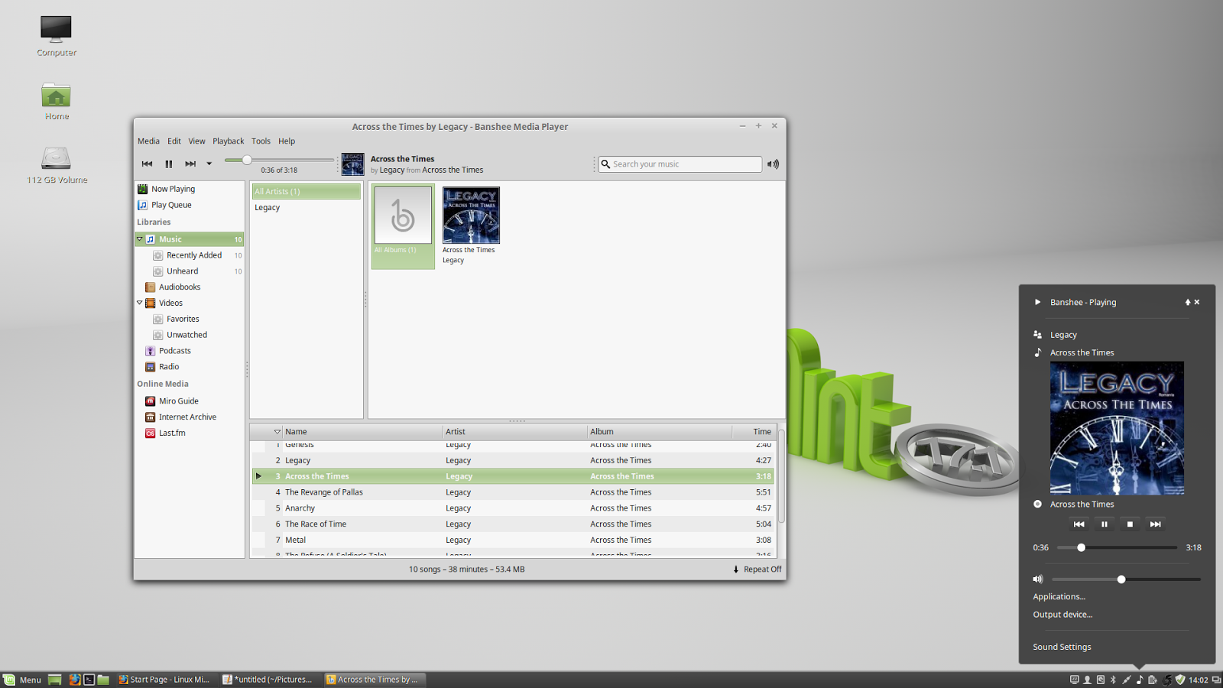
Task: Open the Miro Guide source
Action: pyautogui.click(x=179, y=401)
